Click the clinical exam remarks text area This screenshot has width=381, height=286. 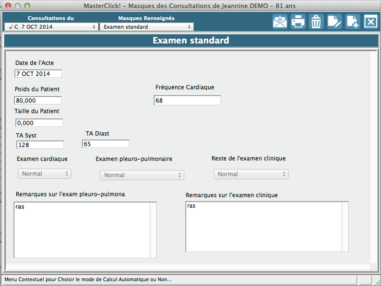[x=263, y=226]
